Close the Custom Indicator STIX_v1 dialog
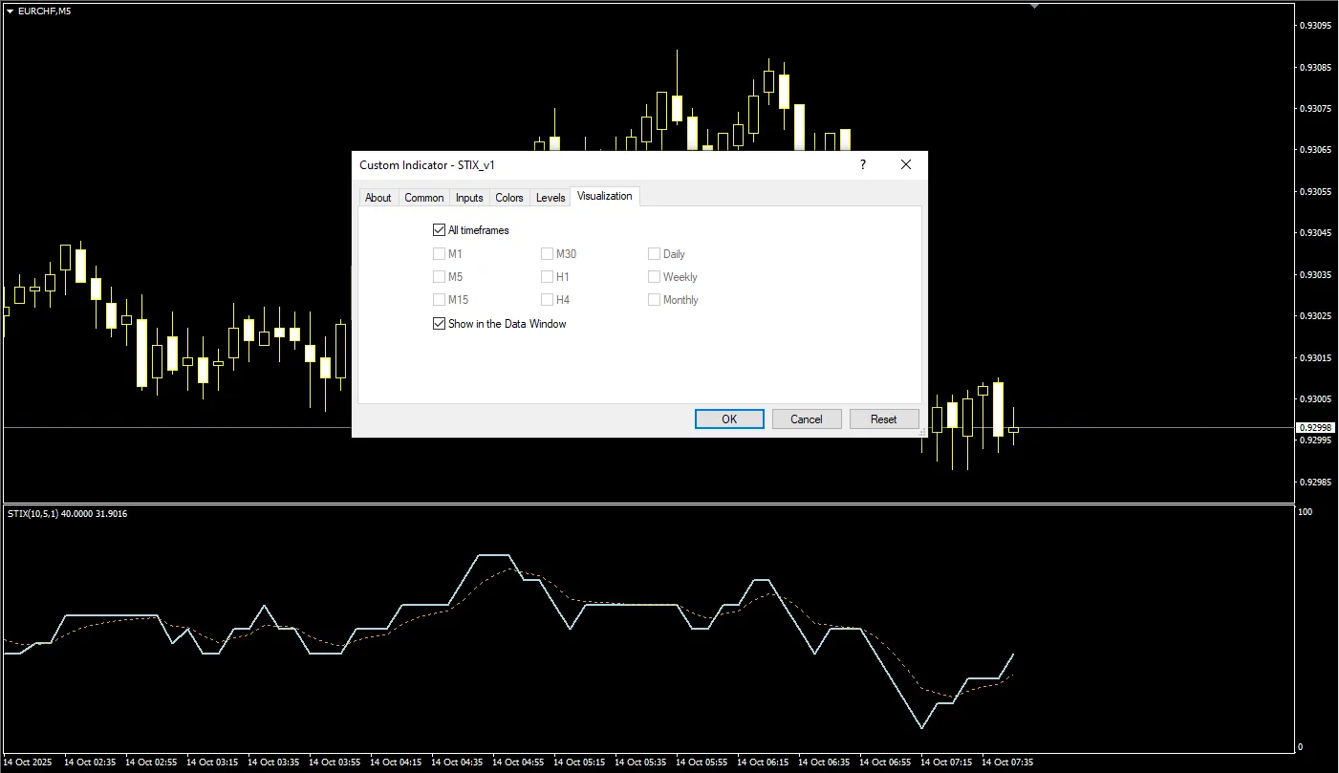 (x=906, y=164)
